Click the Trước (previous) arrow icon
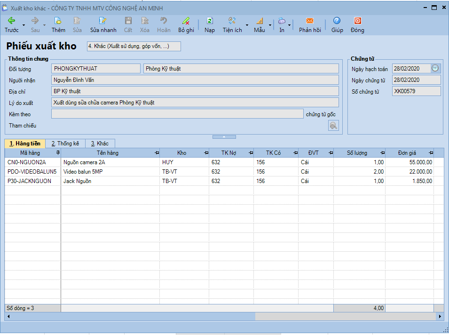Viewport: 449px width, 335px height. pyautogui.click(x=12, y=21)
